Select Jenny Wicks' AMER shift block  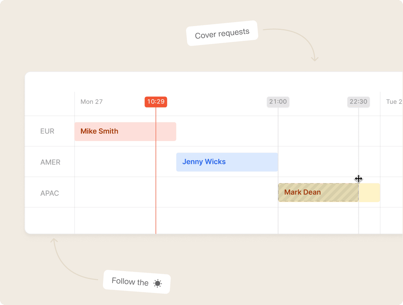pyautogui.click(x=227, y=162)
